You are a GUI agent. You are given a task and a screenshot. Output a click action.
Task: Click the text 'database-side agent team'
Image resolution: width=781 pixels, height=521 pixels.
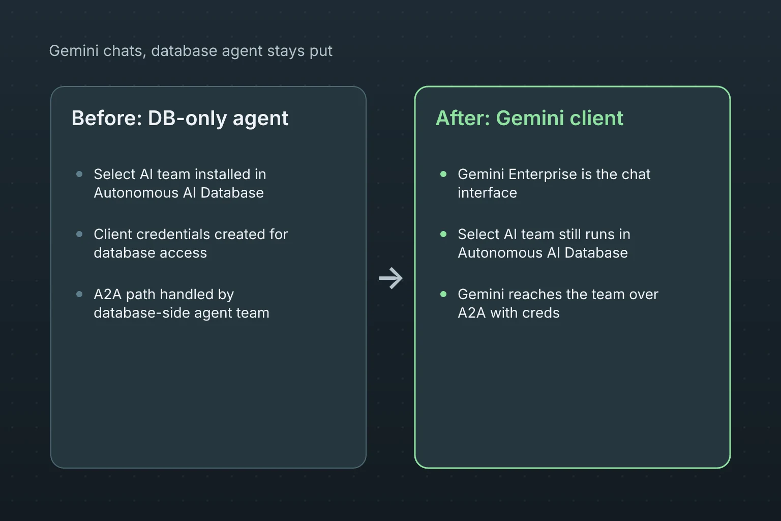(x=182, y=313)
